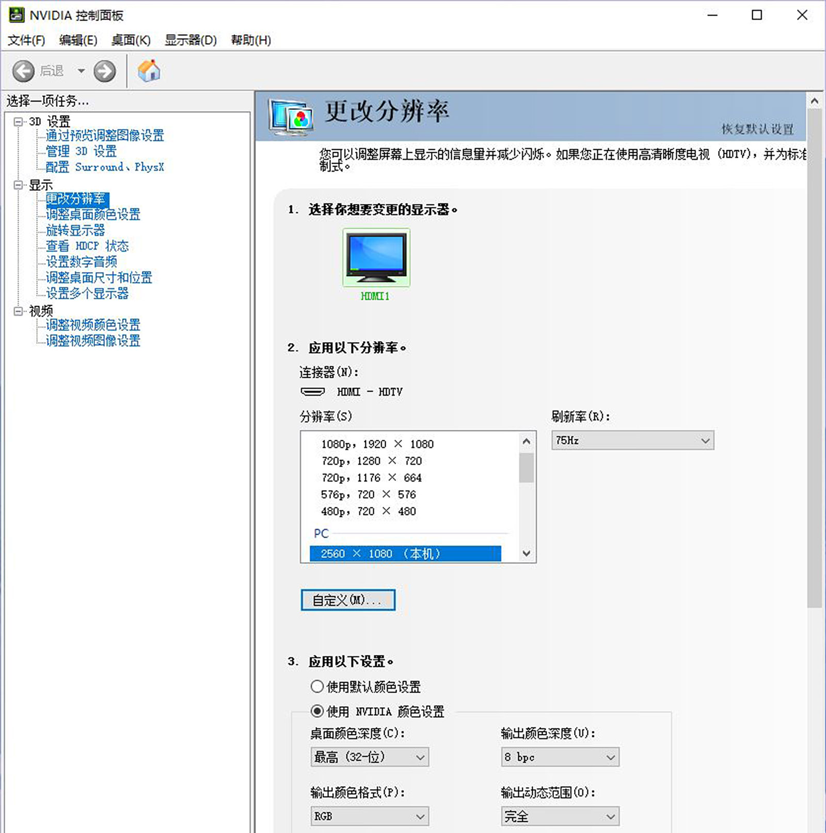
Task: Collapse the 视频 tree node
Action: click(18, 311)
